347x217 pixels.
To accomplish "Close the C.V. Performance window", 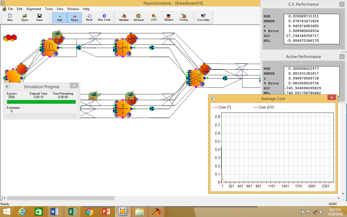I will pos(342,4).
